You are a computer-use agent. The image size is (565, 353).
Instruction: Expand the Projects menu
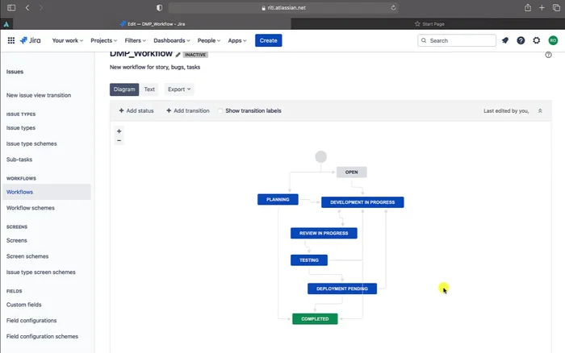(x=104, y=40)
